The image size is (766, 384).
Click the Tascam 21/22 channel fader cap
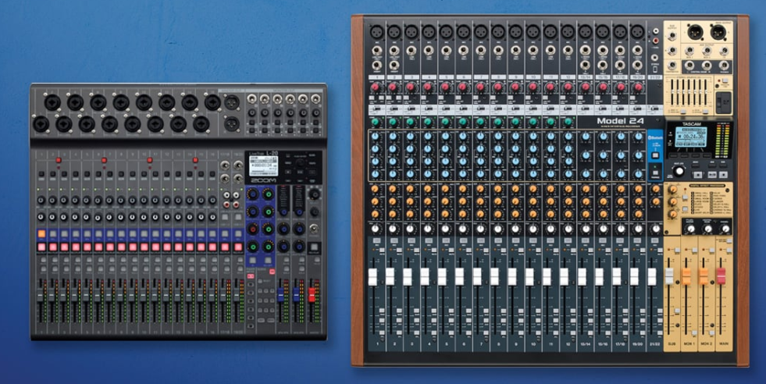point(652,276)
